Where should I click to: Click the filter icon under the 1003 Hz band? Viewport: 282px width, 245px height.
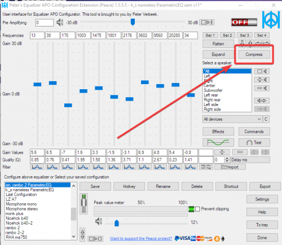coord(83,167)
